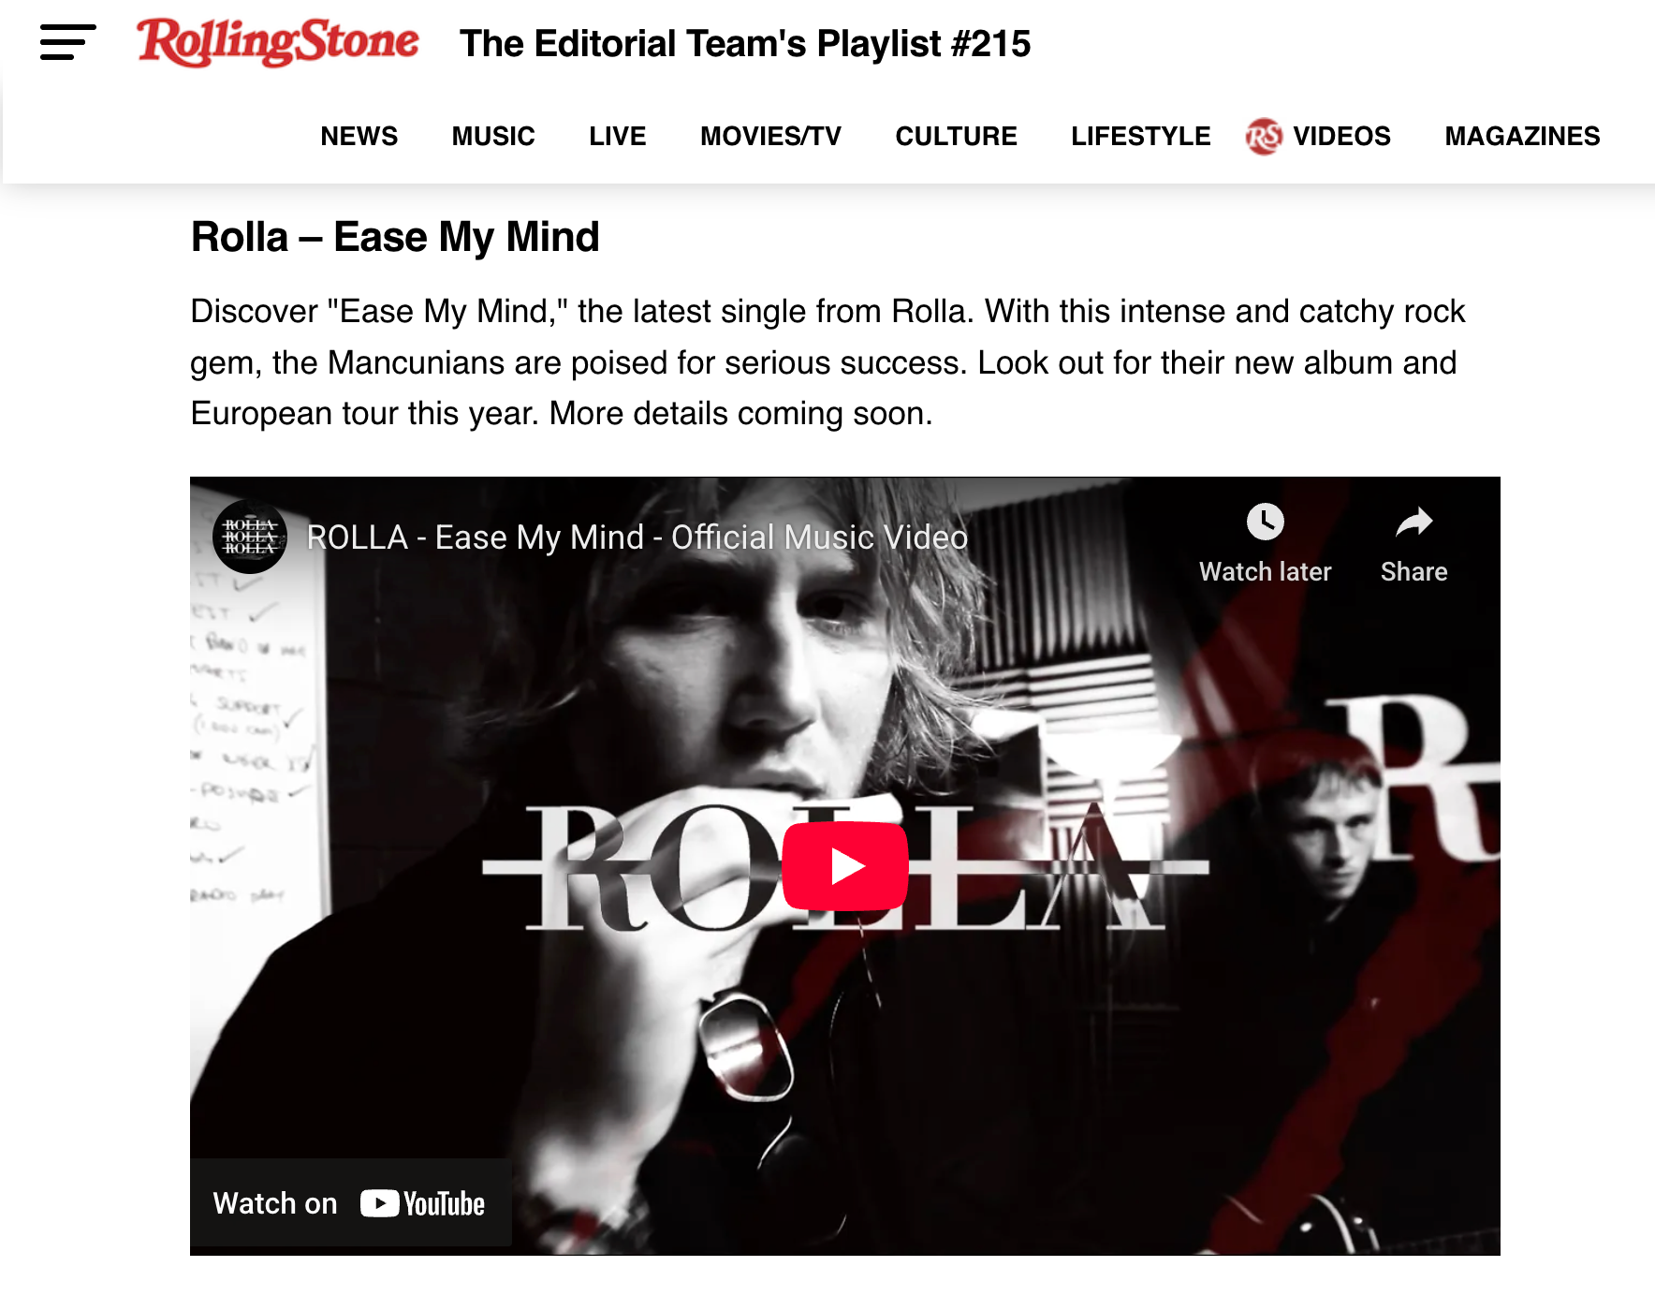Viewport: 1655px width, 1296px height.
Task: Click the Share arrow icon
Action: coord(1414,522)
